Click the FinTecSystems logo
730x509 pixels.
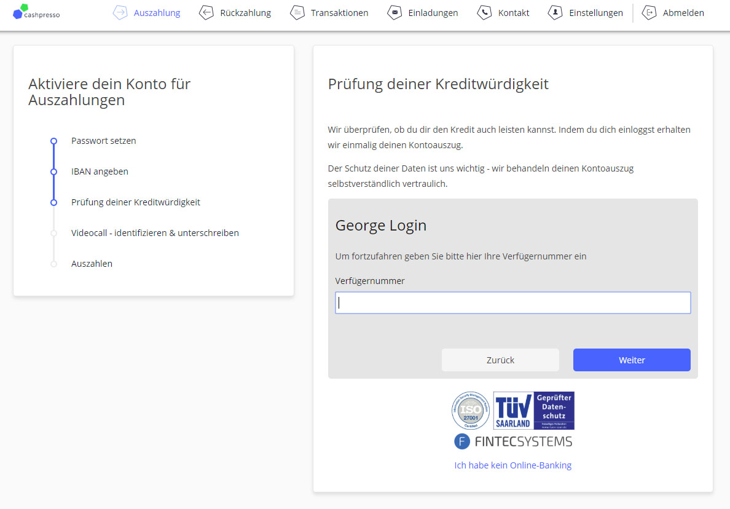513,441
